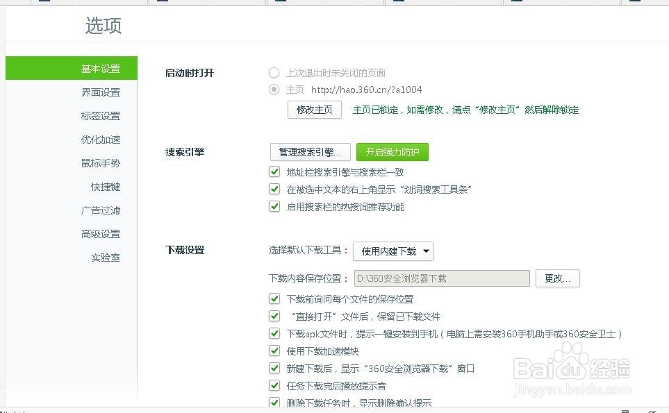Select the 主页 radio option
The width and height of the screenshot is (669, 413).
click(274, 90)
